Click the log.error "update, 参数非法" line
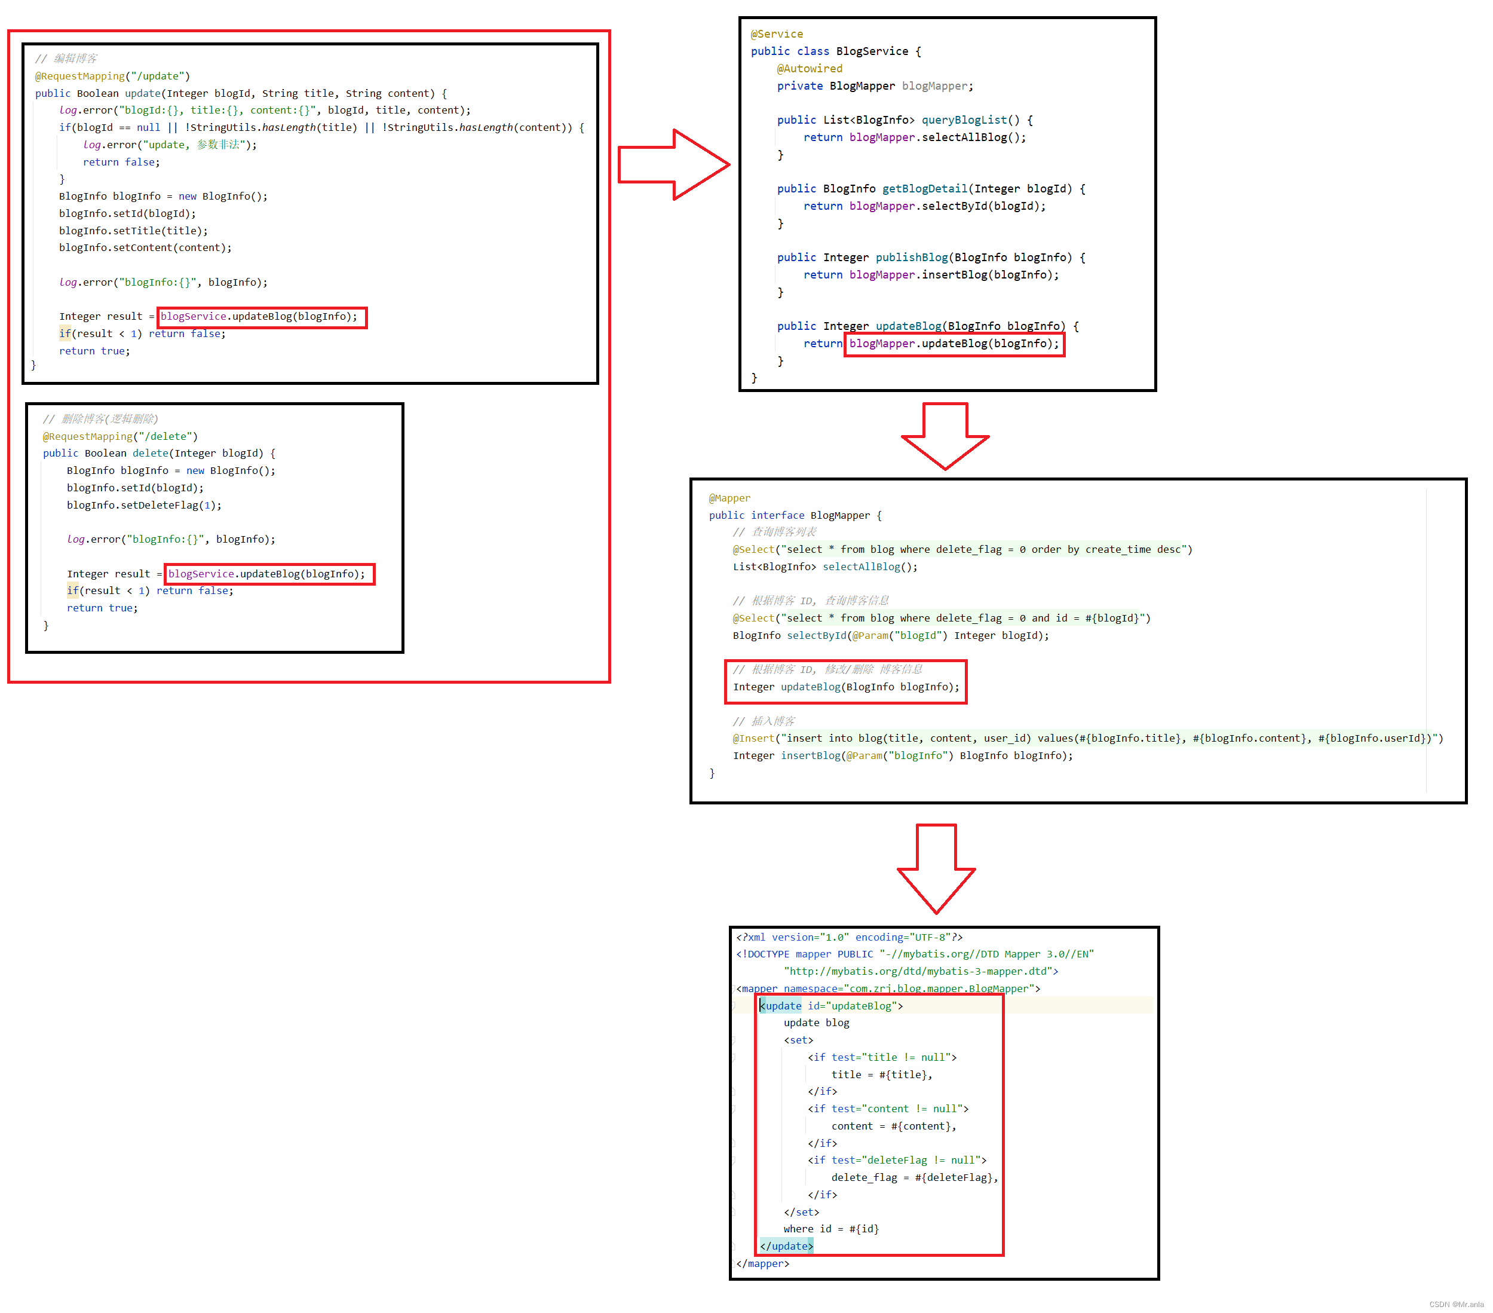The image size is (1493, 1313). (170, 145)
